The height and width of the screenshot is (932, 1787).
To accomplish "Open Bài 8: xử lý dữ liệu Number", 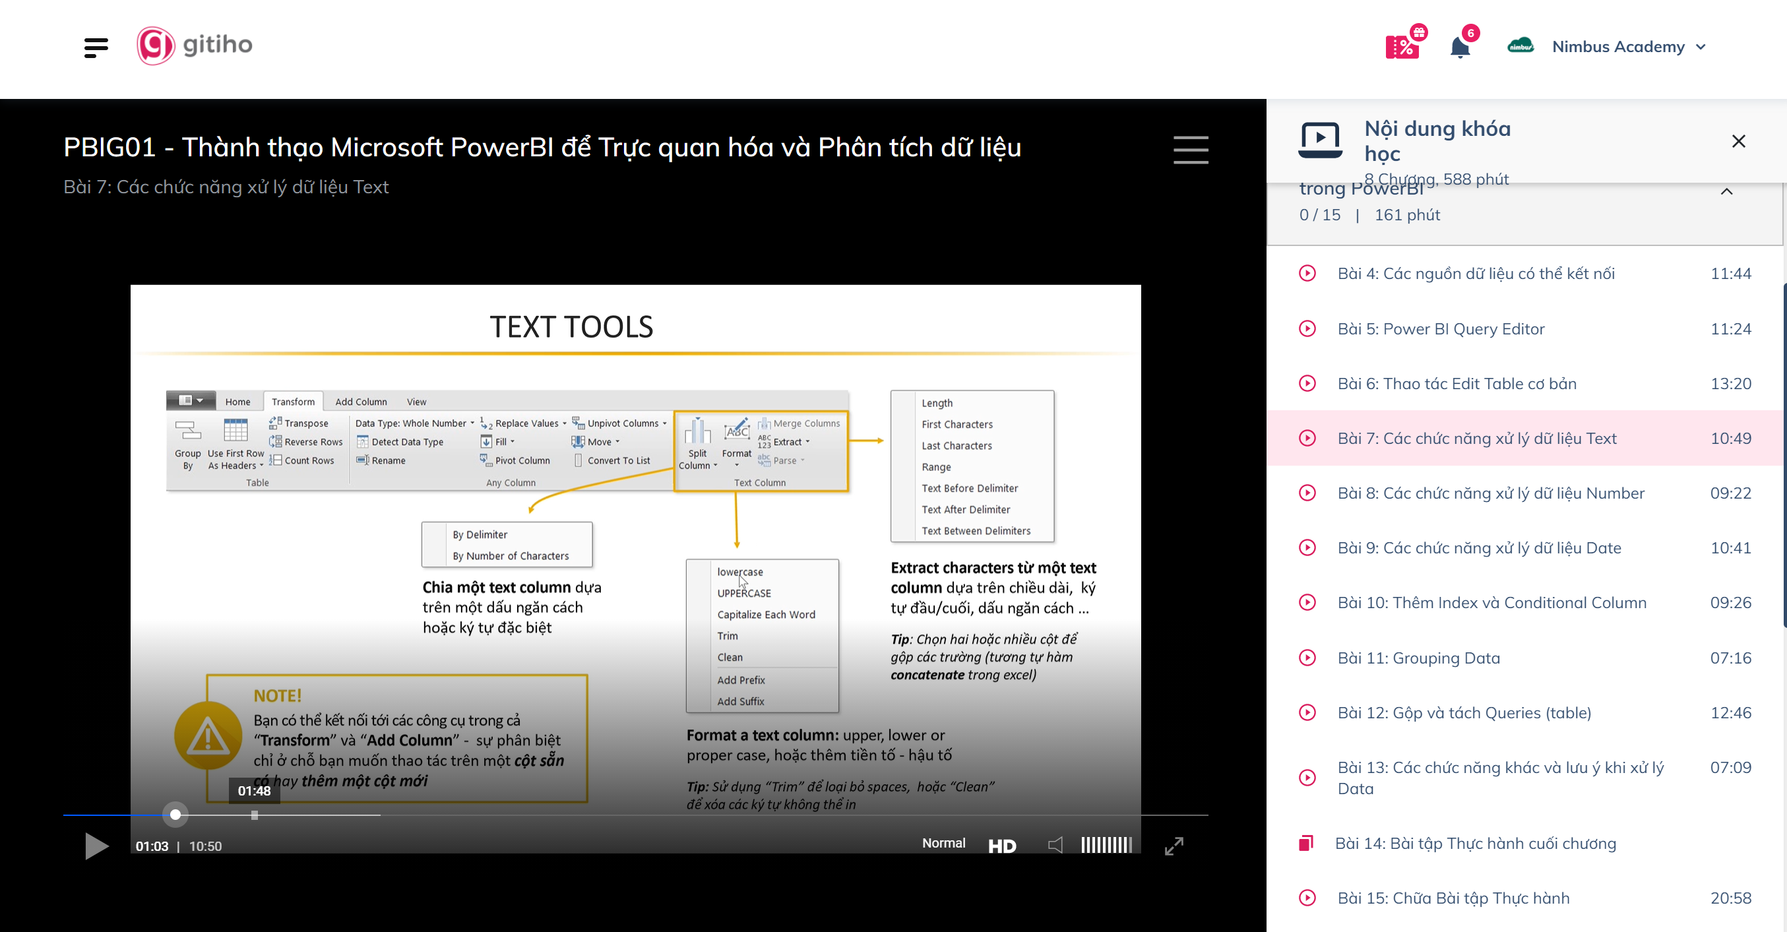I will (1524, 493).
